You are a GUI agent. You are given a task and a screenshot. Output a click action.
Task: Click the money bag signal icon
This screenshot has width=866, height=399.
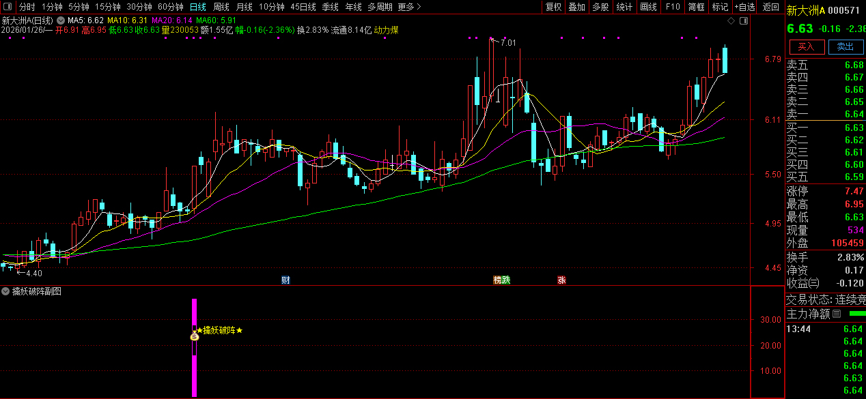(194, 336)
